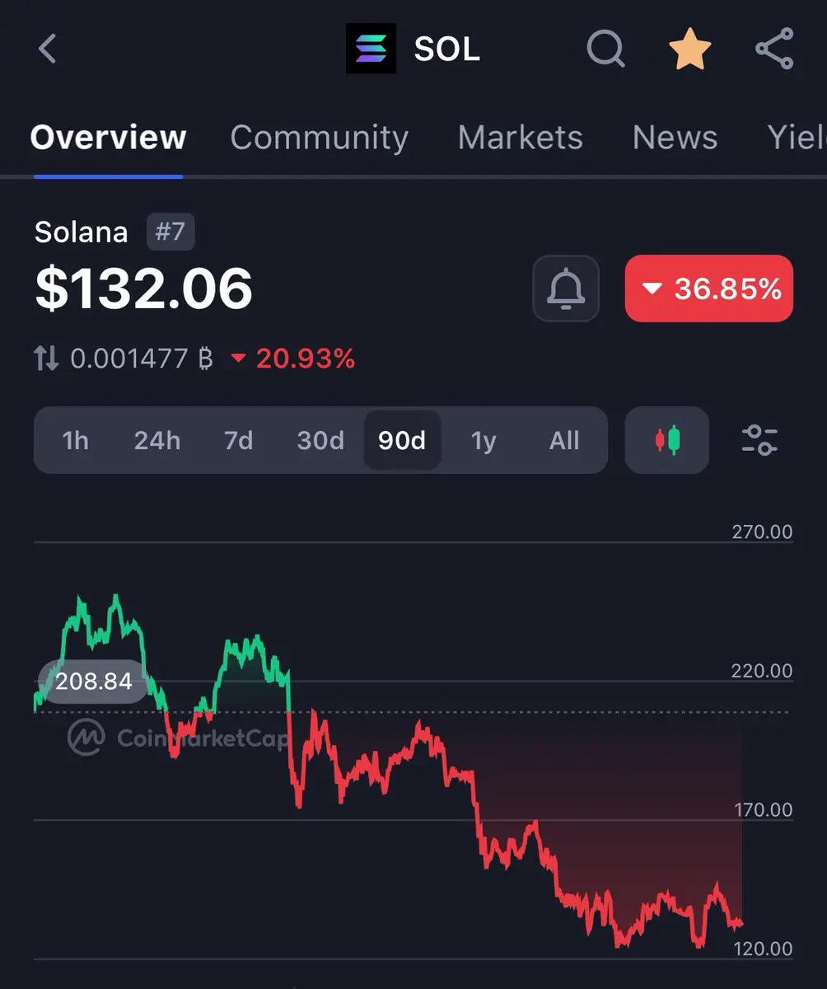
Task: Open price alert bell icon
Action: pyautogui.click(x=566, y=288)
